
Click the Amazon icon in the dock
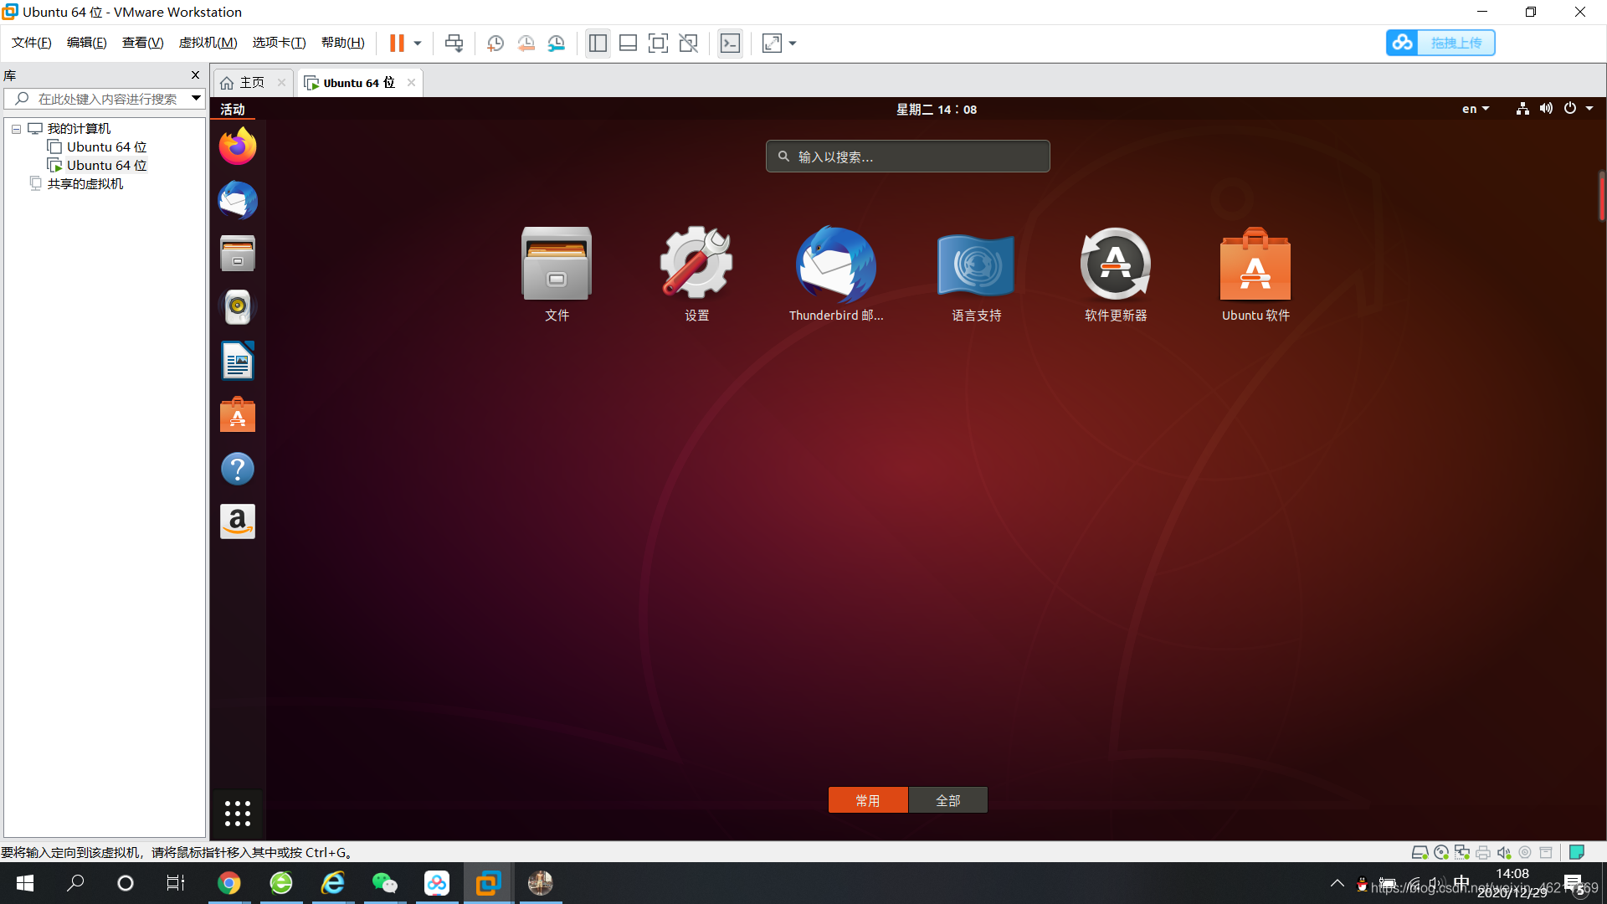[x=238, y=522]
